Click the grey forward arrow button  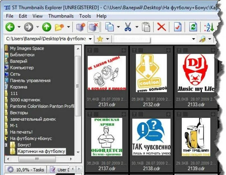(28, 27)
